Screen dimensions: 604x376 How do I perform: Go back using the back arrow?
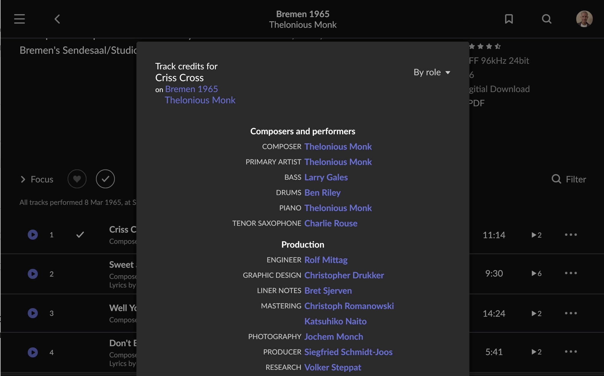coord(57,19)
